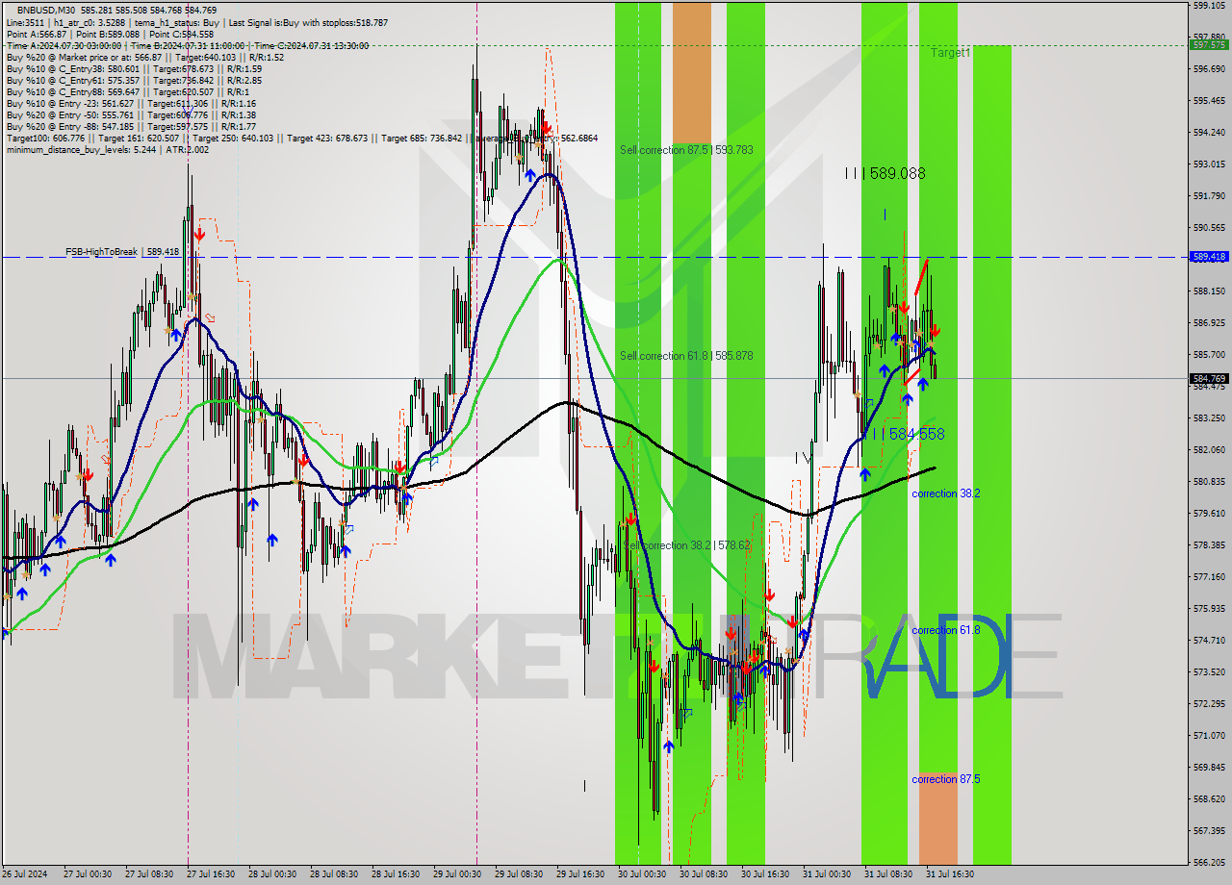Image resolution: width=1232 pixels, height=885 pixels.
Task: Click '31 Jul 08:30' on the time axis
Action: (888, 874)
